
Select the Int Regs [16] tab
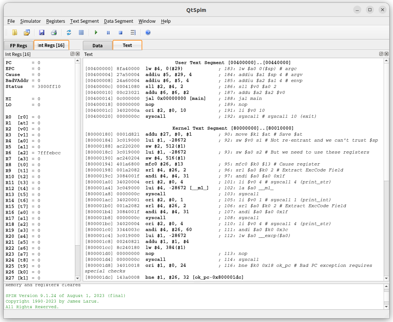51,45
